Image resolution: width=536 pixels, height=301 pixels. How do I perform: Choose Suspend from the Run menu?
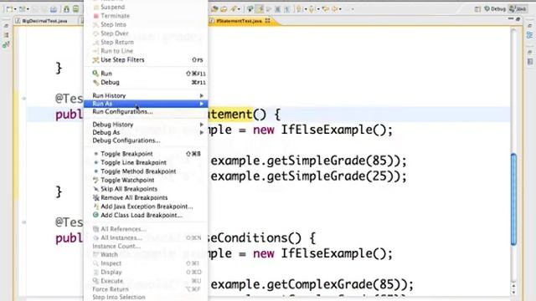(146, 7)
